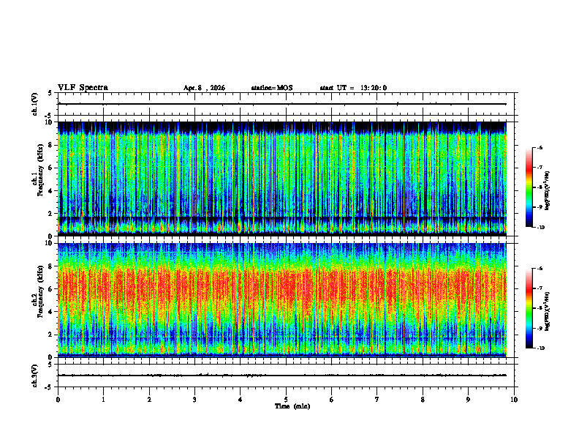Click the ch.1 frequency axis "4" tick label

click(x=51, y=191)
